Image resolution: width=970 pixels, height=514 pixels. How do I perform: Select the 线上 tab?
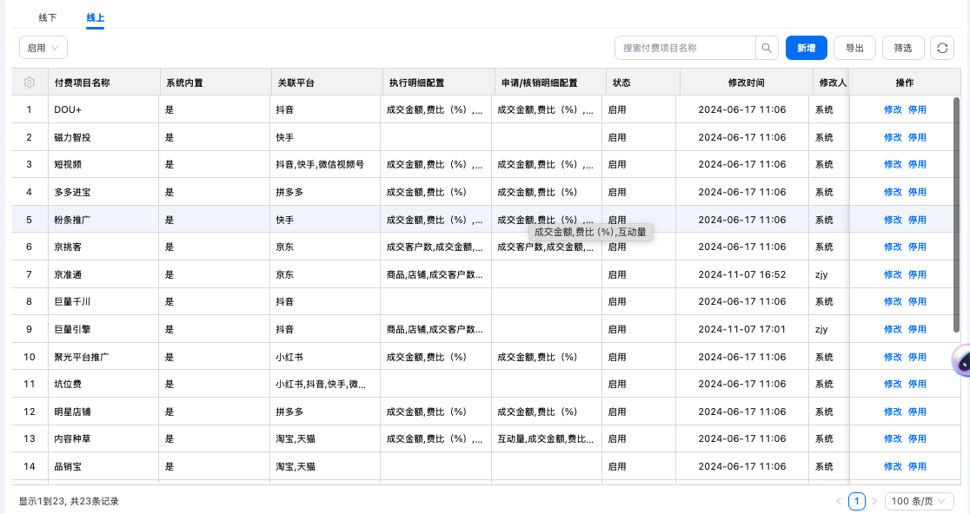pyautogui.click(x=95, y=17)
